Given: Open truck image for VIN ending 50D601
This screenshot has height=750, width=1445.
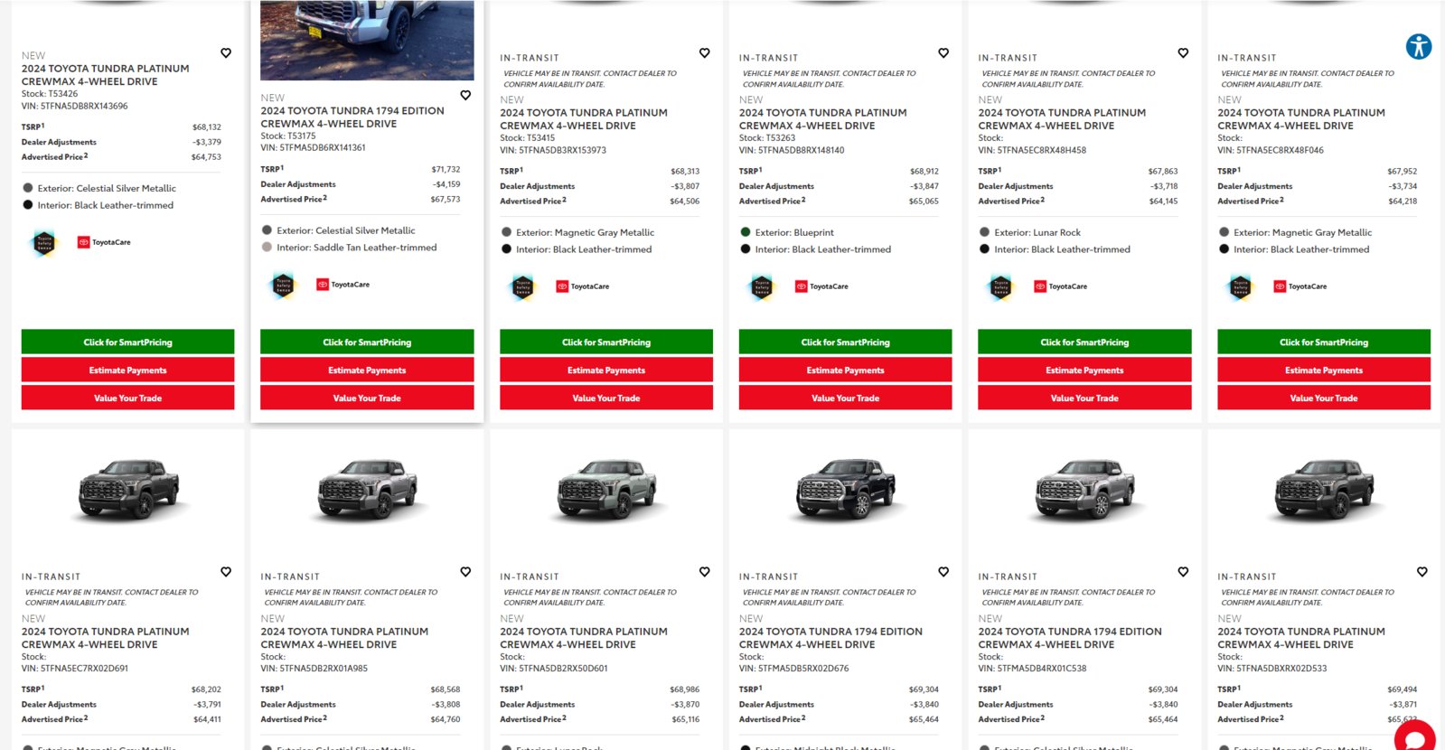Looking at the screenshot, I should [x=606, y=489].
